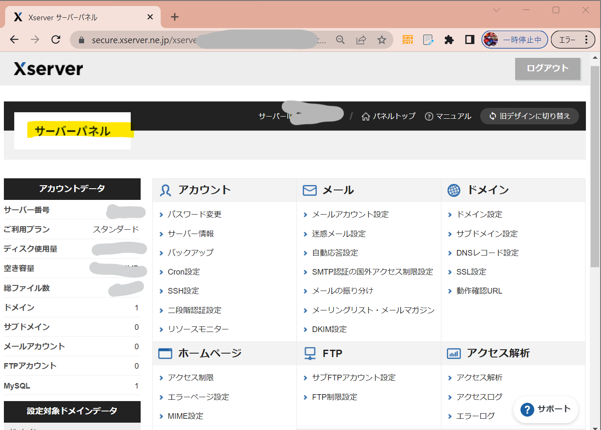Open MIME設定
The width and height of the screenshot is (601, 430).
186,416
